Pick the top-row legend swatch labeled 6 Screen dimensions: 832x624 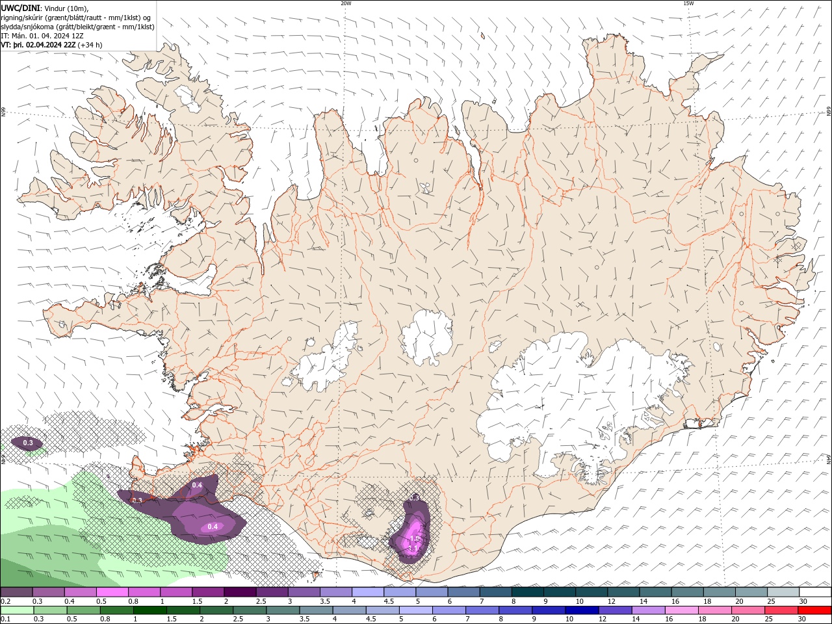coord(464,591)
